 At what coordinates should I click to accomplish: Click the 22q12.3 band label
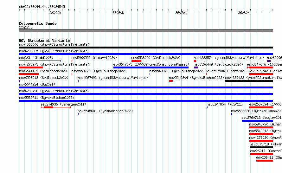pos(26,27)
